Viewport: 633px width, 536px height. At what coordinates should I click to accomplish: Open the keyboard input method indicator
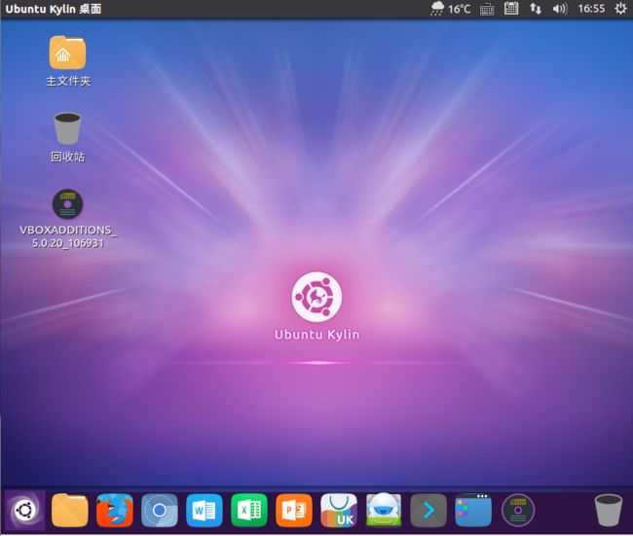[x=487, y=9]
